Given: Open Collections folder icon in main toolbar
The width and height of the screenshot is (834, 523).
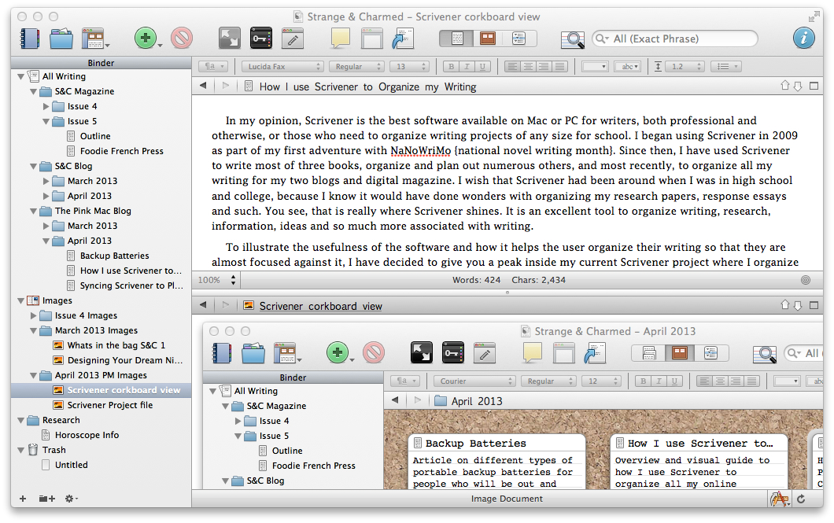Looking at the screenshot, I should (61, 39).
